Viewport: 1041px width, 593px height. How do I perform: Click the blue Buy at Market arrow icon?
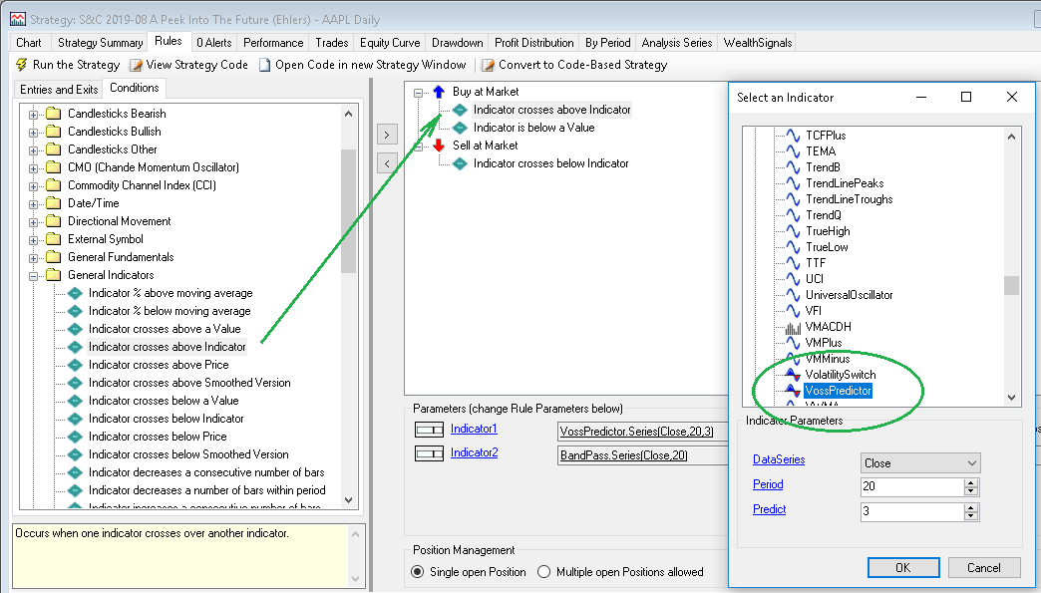[439, 92]
